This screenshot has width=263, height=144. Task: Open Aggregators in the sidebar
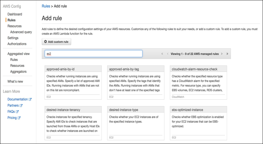tap(18, 72)
